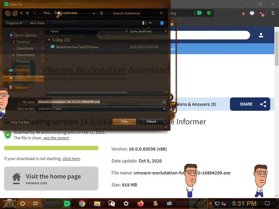
Task: Click the 5:31 PM clock
Action: click(x=244, y=204)
